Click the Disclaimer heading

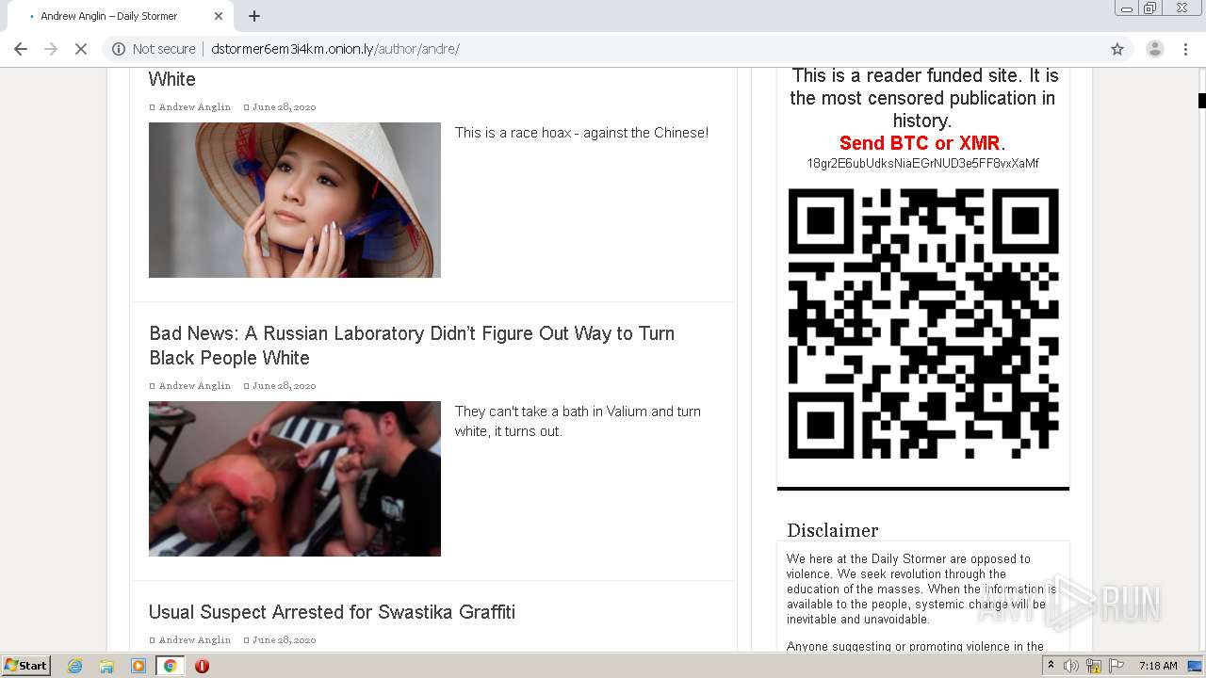point(833,530)
